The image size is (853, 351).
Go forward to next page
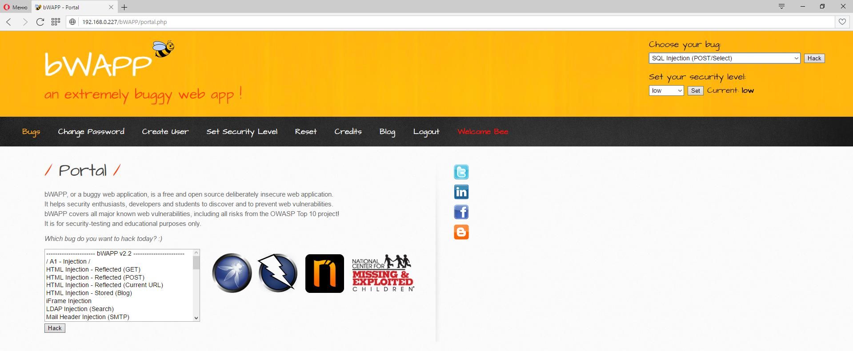point(25,22)
